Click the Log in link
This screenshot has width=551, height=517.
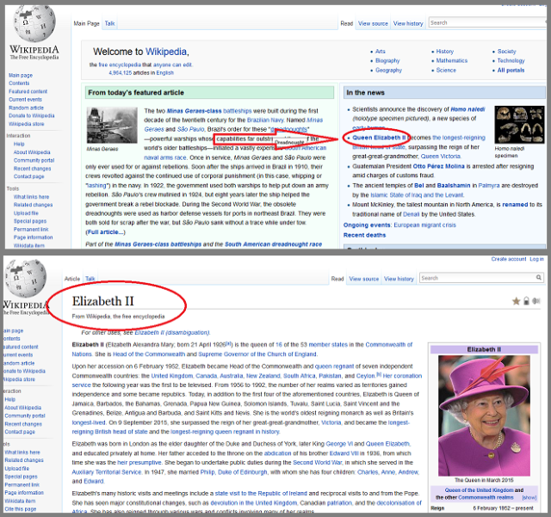tap(536, 259)
